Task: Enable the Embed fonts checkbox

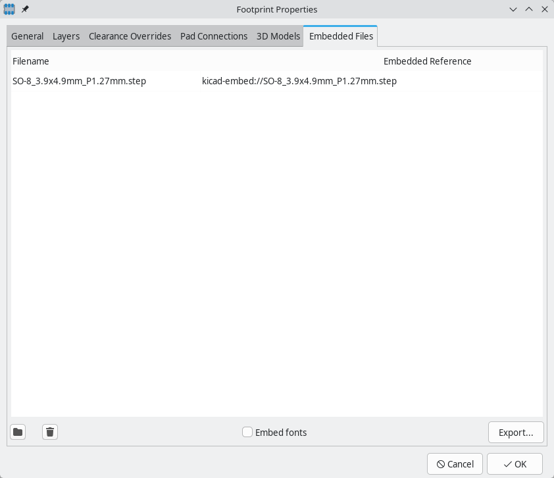Action: pyautogui.click(x=247, y=433)
